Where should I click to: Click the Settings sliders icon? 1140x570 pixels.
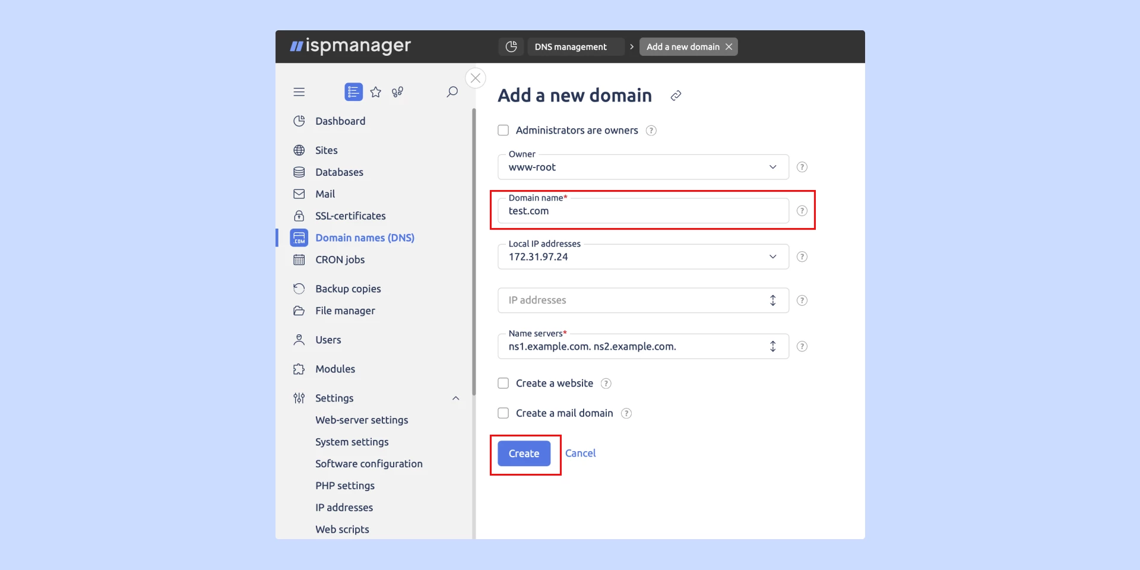point(299,398)
